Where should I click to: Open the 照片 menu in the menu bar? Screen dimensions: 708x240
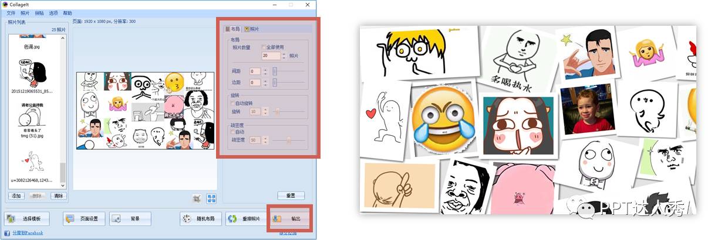(25, 12)
